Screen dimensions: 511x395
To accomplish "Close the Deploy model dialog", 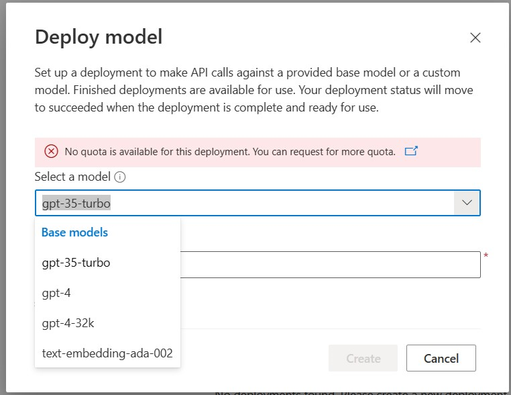I will click(x=475, y=38).
